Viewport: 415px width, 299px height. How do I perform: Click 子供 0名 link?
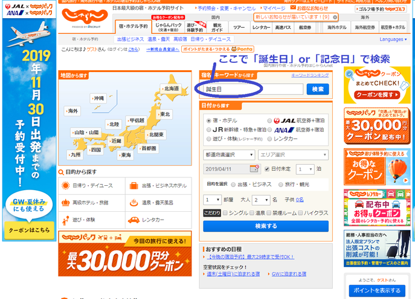pos(300,200)
